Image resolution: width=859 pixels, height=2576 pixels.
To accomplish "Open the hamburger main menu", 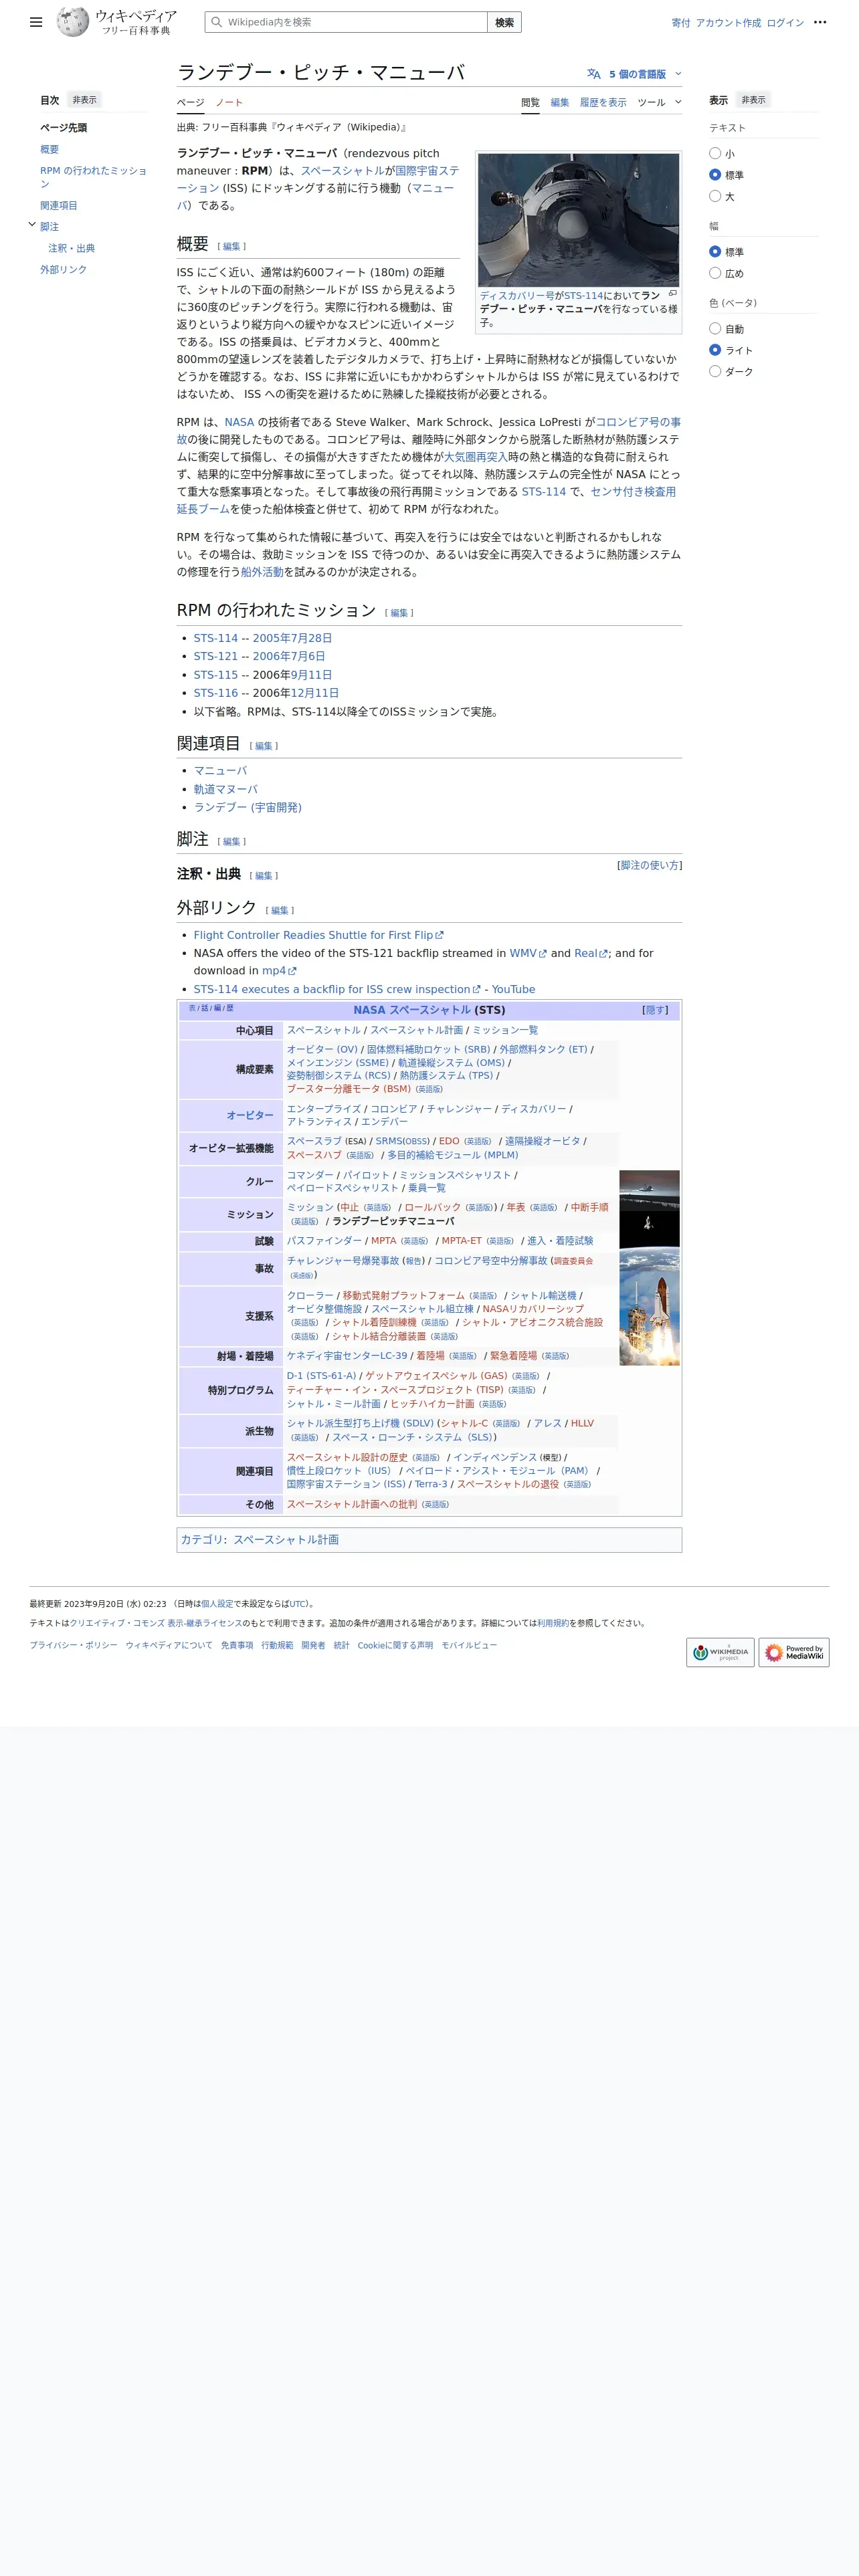I will 36,22.
